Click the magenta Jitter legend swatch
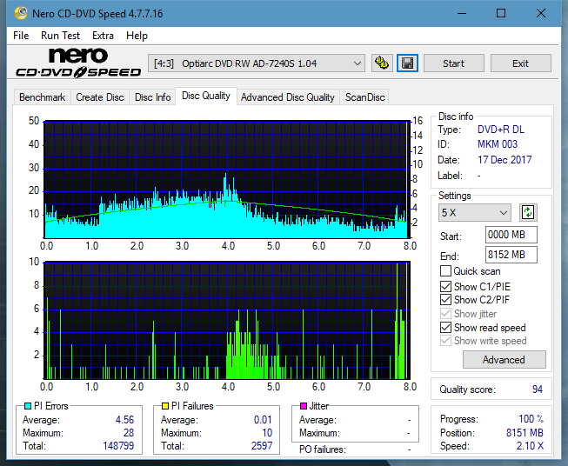 coord(304,406)
